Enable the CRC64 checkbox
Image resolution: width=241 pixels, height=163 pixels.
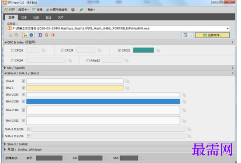click(13, 60)
